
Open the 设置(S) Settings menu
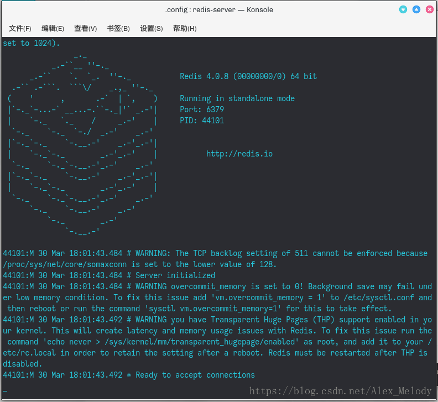(x=152, y=29)
